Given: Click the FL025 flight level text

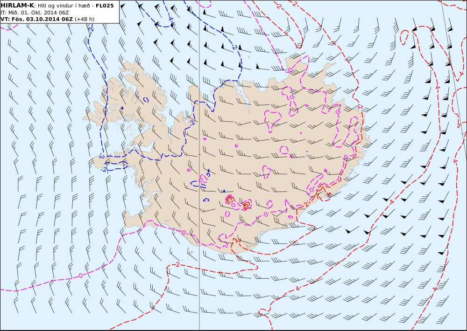Looking at the screenshot, I should (105, 6).
